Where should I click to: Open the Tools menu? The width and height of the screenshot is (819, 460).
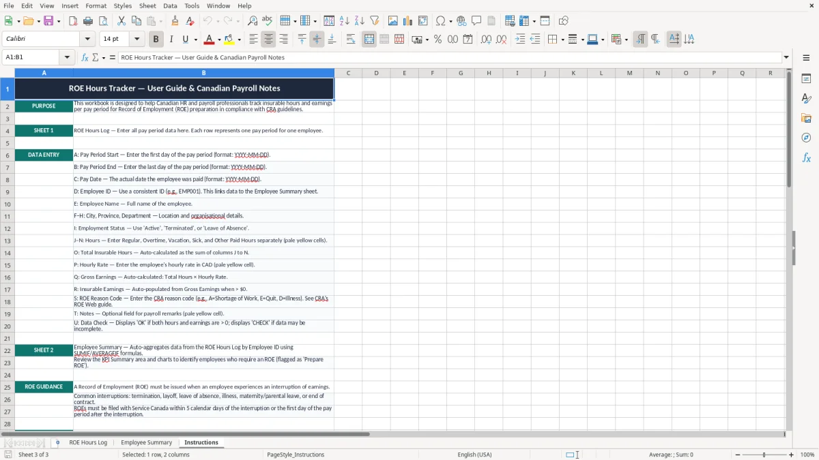pyautogui.click(x=192, y=5)
